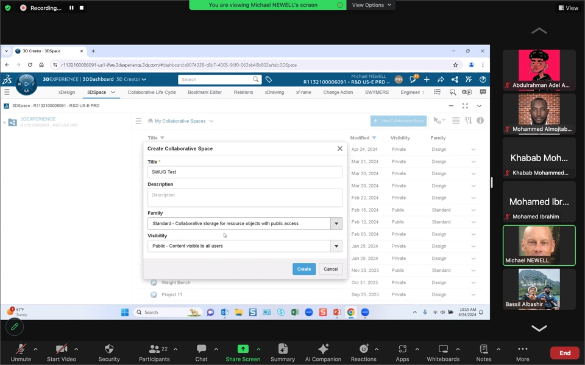The height and width of the screenshot is (365, 585).
Task: Switch to Collaborative Life Cycle tab
Action: (x=152, y=92)
